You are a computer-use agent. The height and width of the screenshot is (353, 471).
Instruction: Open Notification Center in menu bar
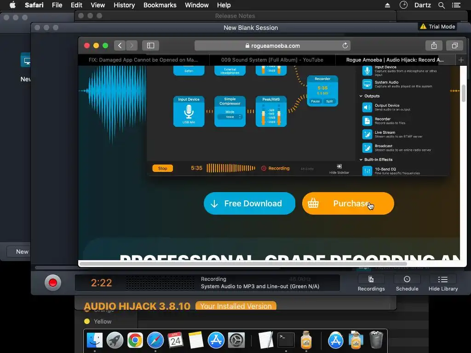point(456,5)
